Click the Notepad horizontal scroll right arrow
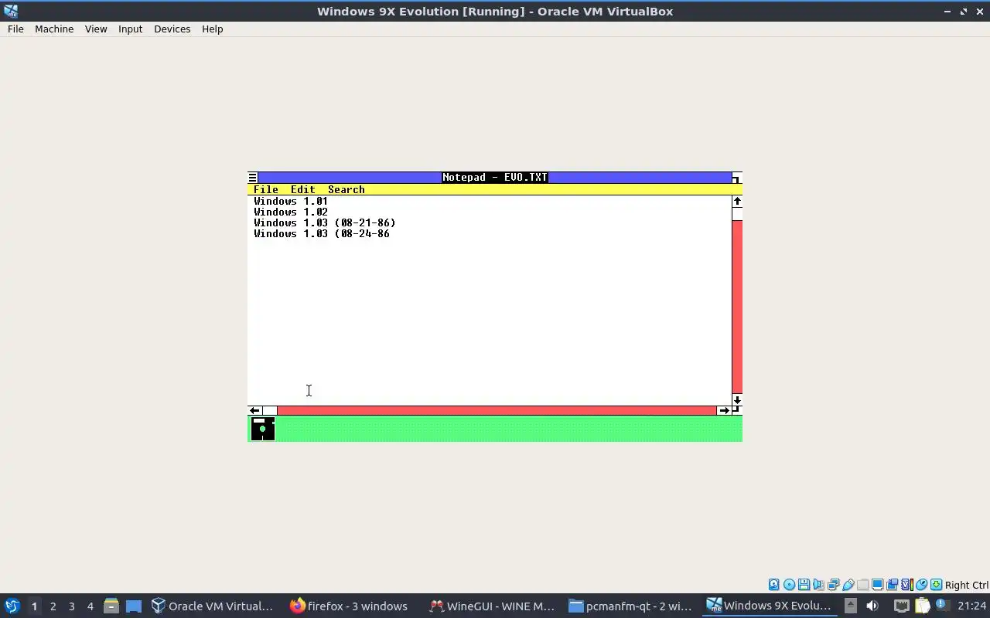This screenshot has height=618, width=990. coord(724,410)
